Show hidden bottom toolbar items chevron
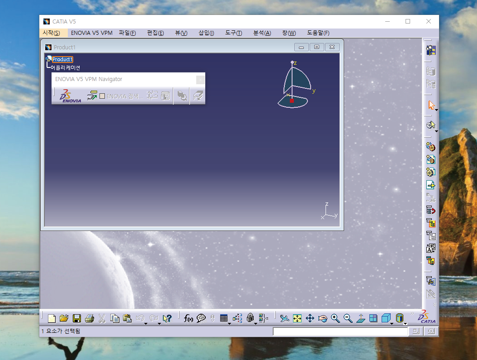Image resolution: width=477 pixels, height=360 pixels. pyautogui.click(x=412, y=313)
